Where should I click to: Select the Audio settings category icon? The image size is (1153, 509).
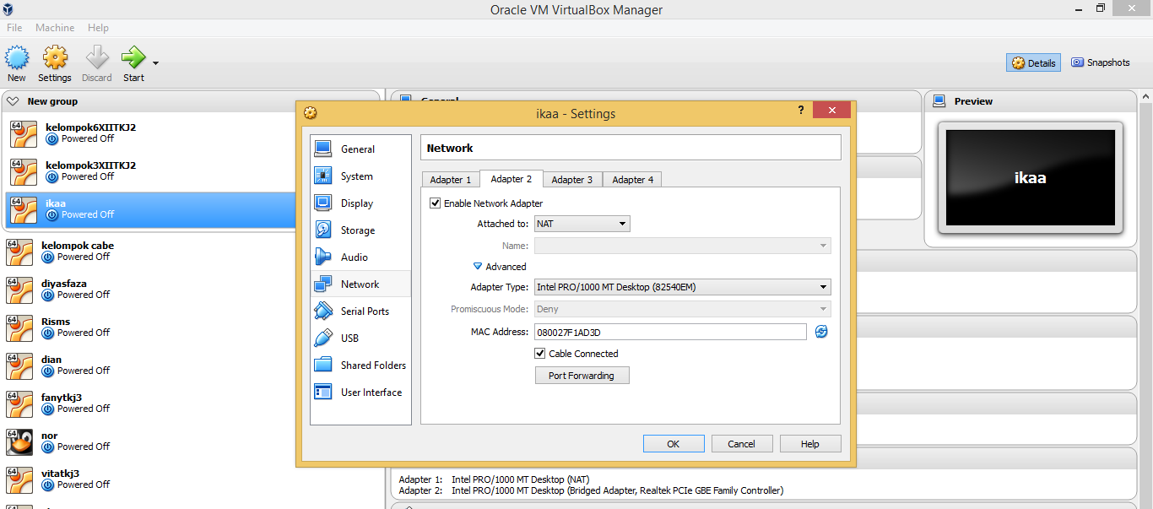click(x=322, y=257)
